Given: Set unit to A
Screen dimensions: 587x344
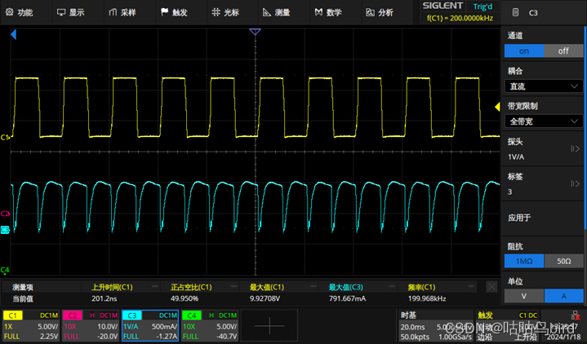Looking at the screenshot, I should tap(563, 296).
